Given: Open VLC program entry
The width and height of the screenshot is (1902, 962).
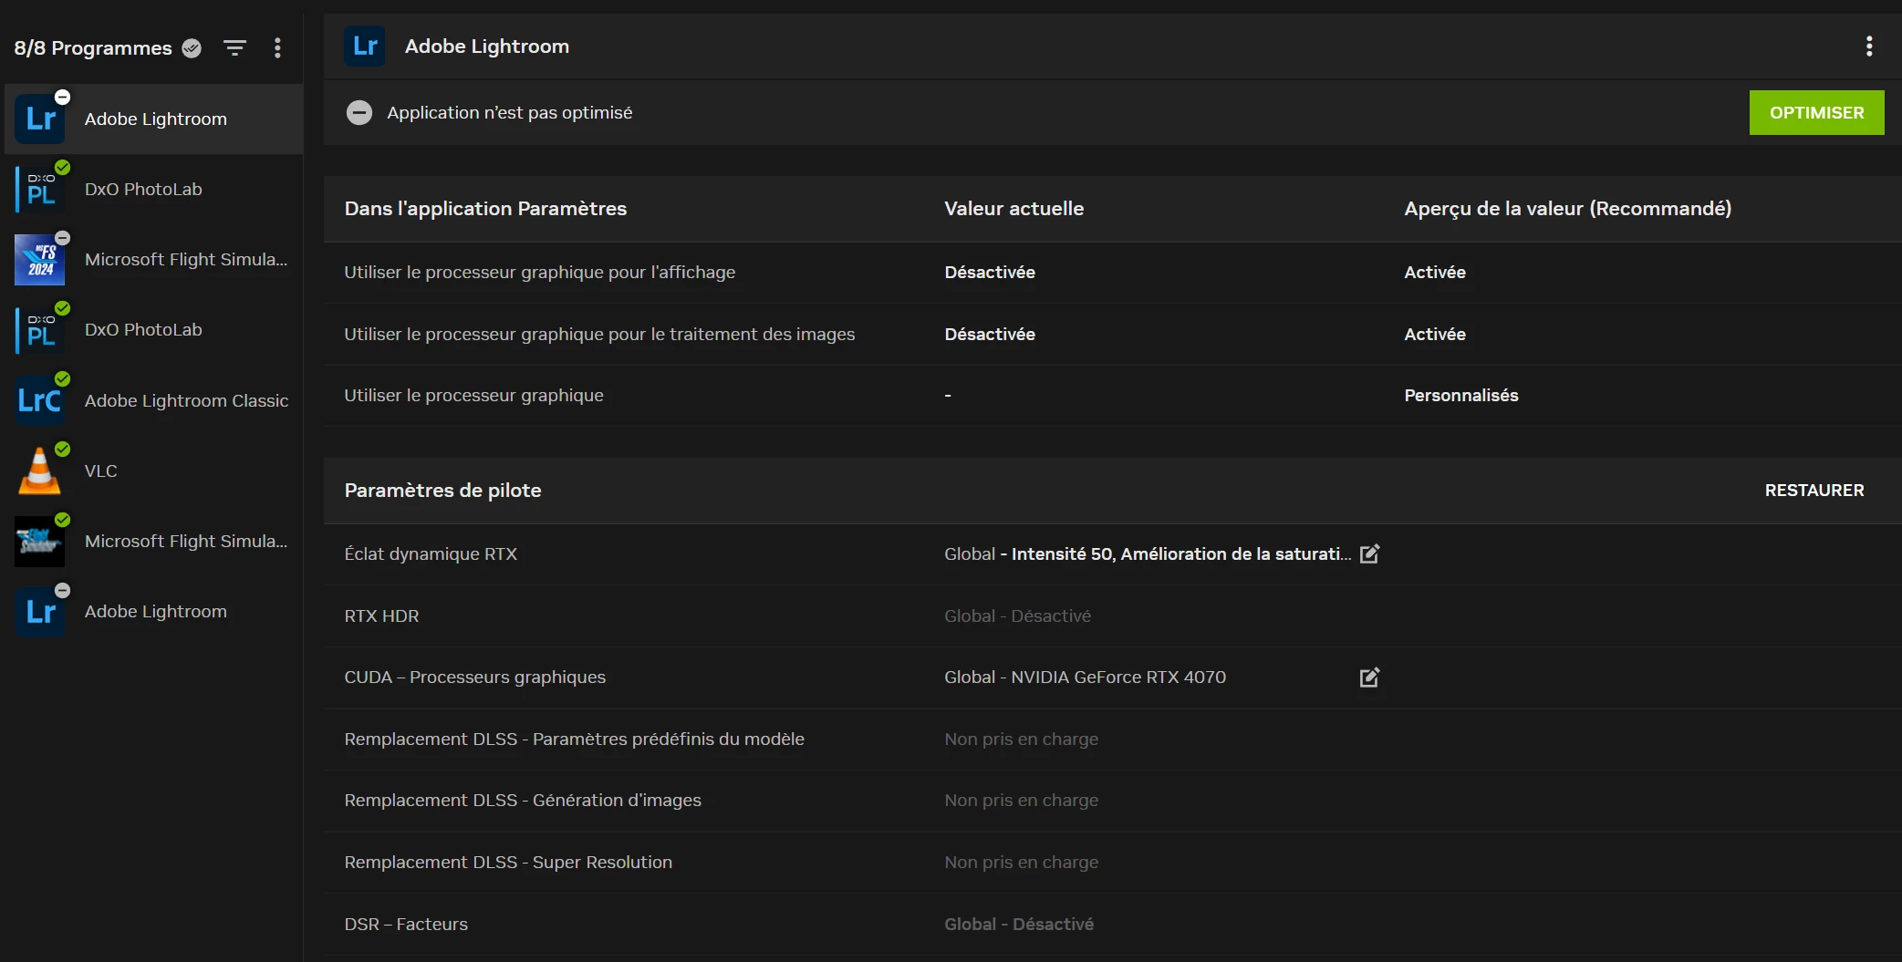Looking at the screenshot, I should pyautogui.click(x=153, y=471).
